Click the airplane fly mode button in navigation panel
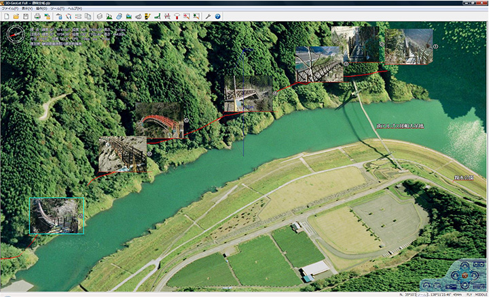This screenshot has width=489, height=297. coord(451,286)
